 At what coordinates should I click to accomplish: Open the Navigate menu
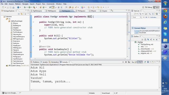25,4
